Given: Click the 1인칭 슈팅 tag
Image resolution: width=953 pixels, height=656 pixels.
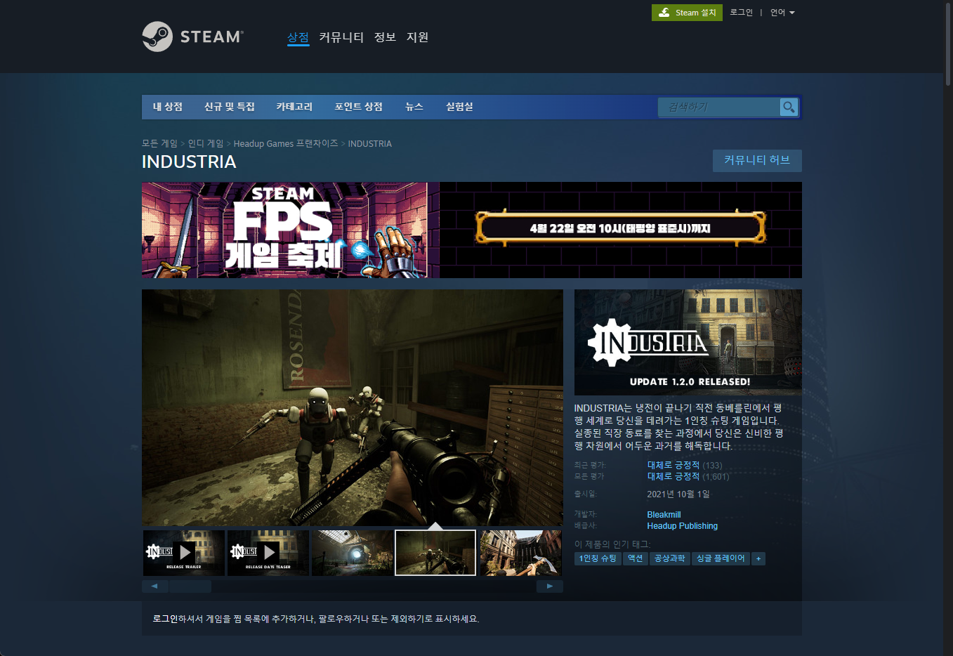Looking at the screenshot, I should pyautogui.click(x=598, y=558).
